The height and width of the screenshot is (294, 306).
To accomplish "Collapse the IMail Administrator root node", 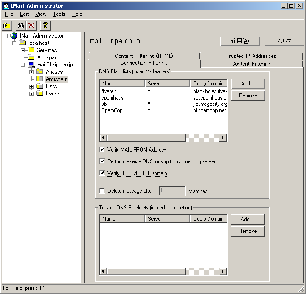I will tap(5, 36).
